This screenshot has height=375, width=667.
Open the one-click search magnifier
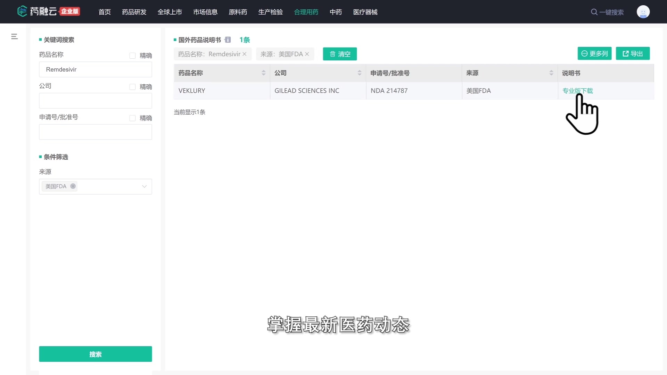click(x=594, y=12)
